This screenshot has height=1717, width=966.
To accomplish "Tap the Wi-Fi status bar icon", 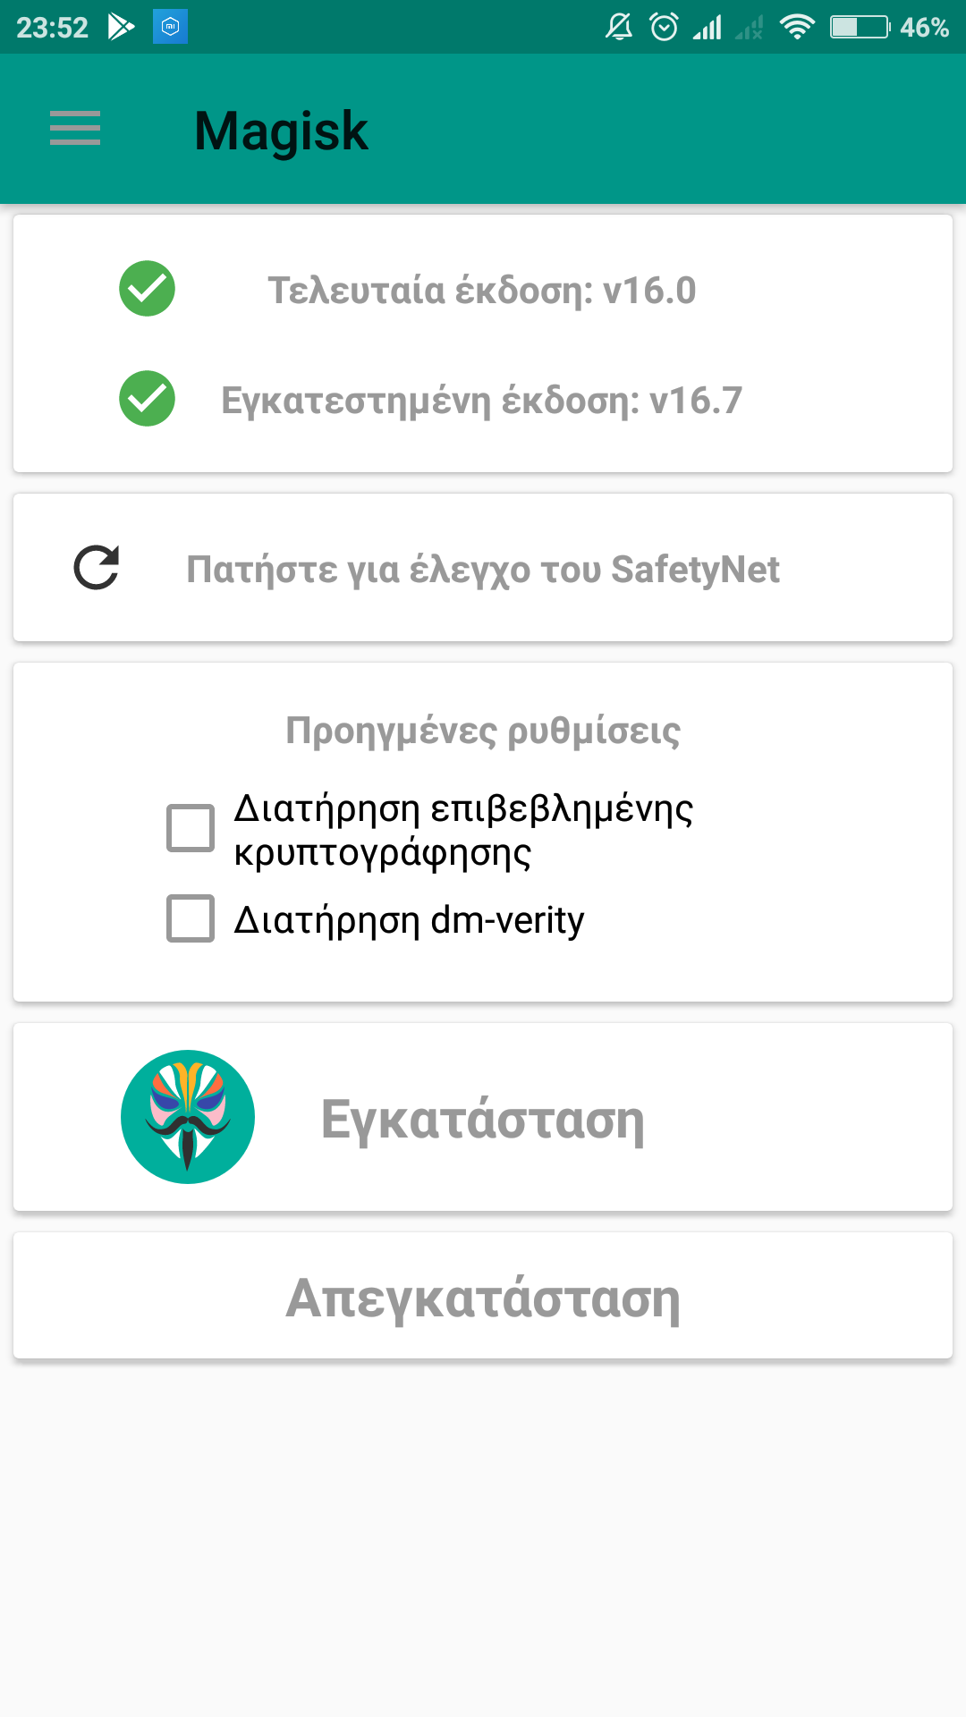I will pos(796,27).
